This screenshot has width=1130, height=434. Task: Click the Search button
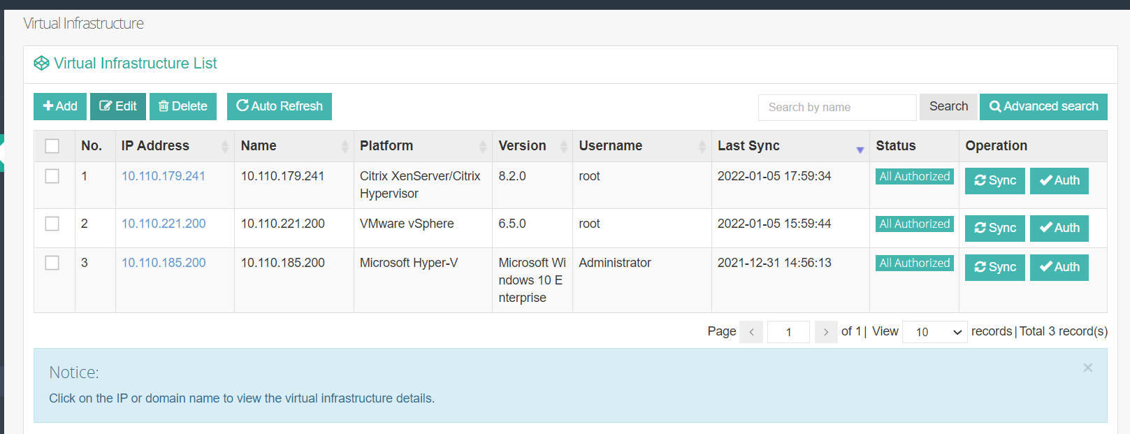(948, 106)
